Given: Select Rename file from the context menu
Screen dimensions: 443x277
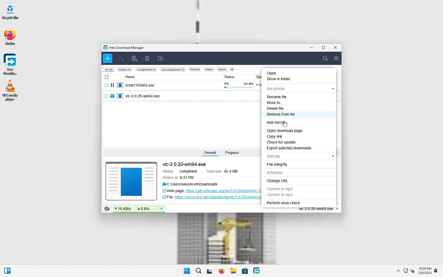Looking at the screenshot, I should click(299, 97).
